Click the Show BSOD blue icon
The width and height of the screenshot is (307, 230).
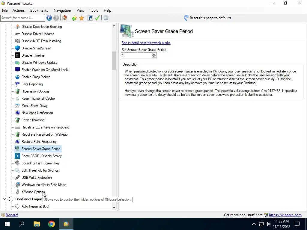pyautogui.click(x=17, y=156)
